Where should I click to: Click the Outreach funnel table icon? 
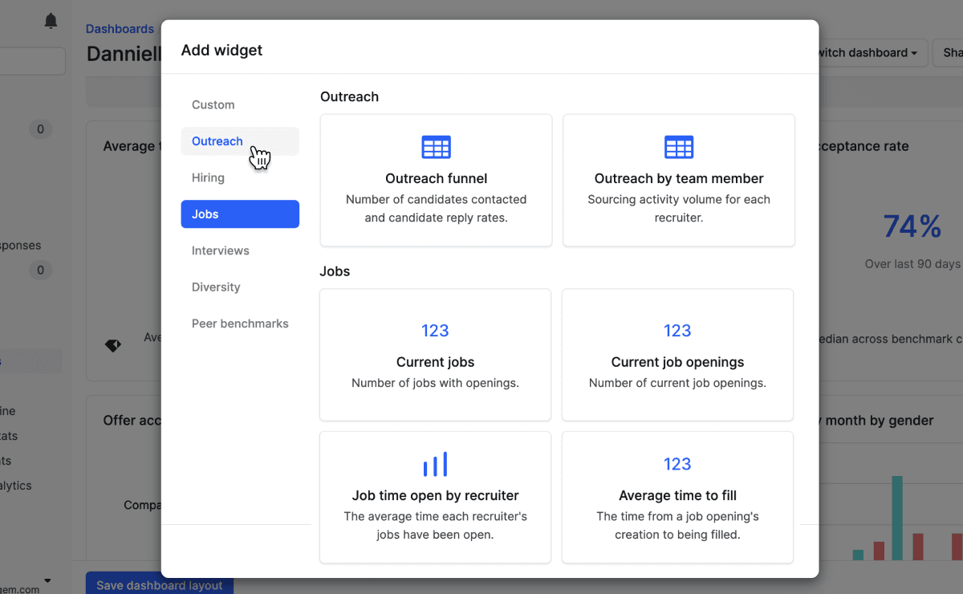[436, 148]
